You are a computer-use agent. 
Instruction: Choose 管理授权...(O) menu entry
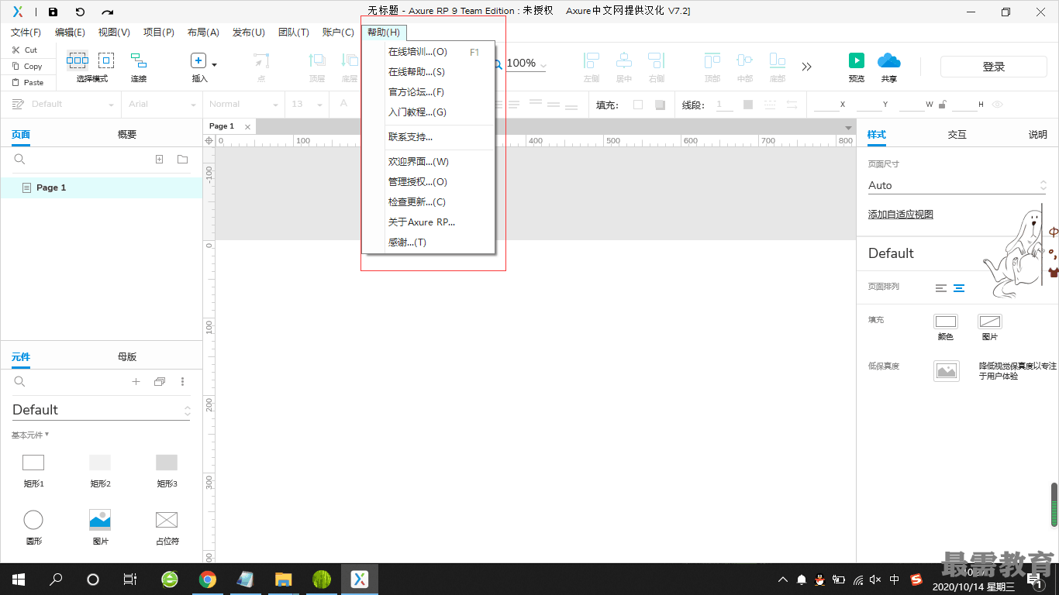(428, 182)
